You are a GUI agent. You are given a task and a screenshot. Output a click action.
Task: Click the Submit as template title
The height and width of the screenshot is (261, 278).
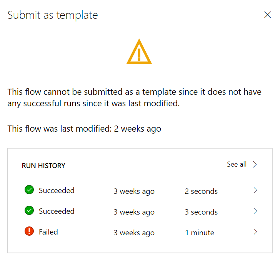[53, 15]
